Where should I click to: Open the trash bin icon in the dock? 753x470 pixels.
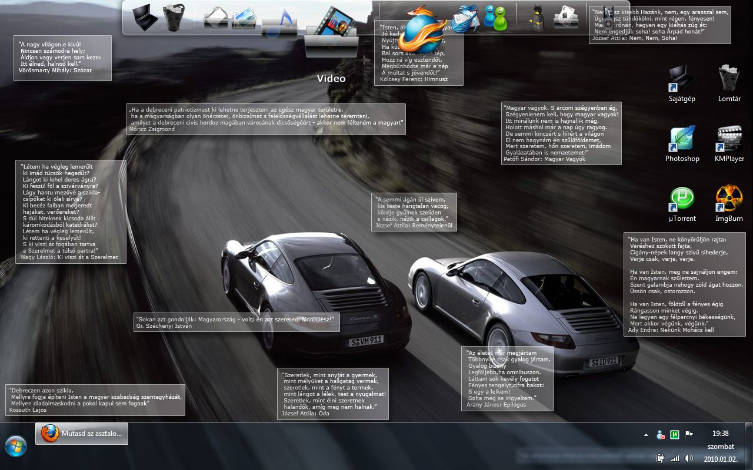(x=174, y=17)
